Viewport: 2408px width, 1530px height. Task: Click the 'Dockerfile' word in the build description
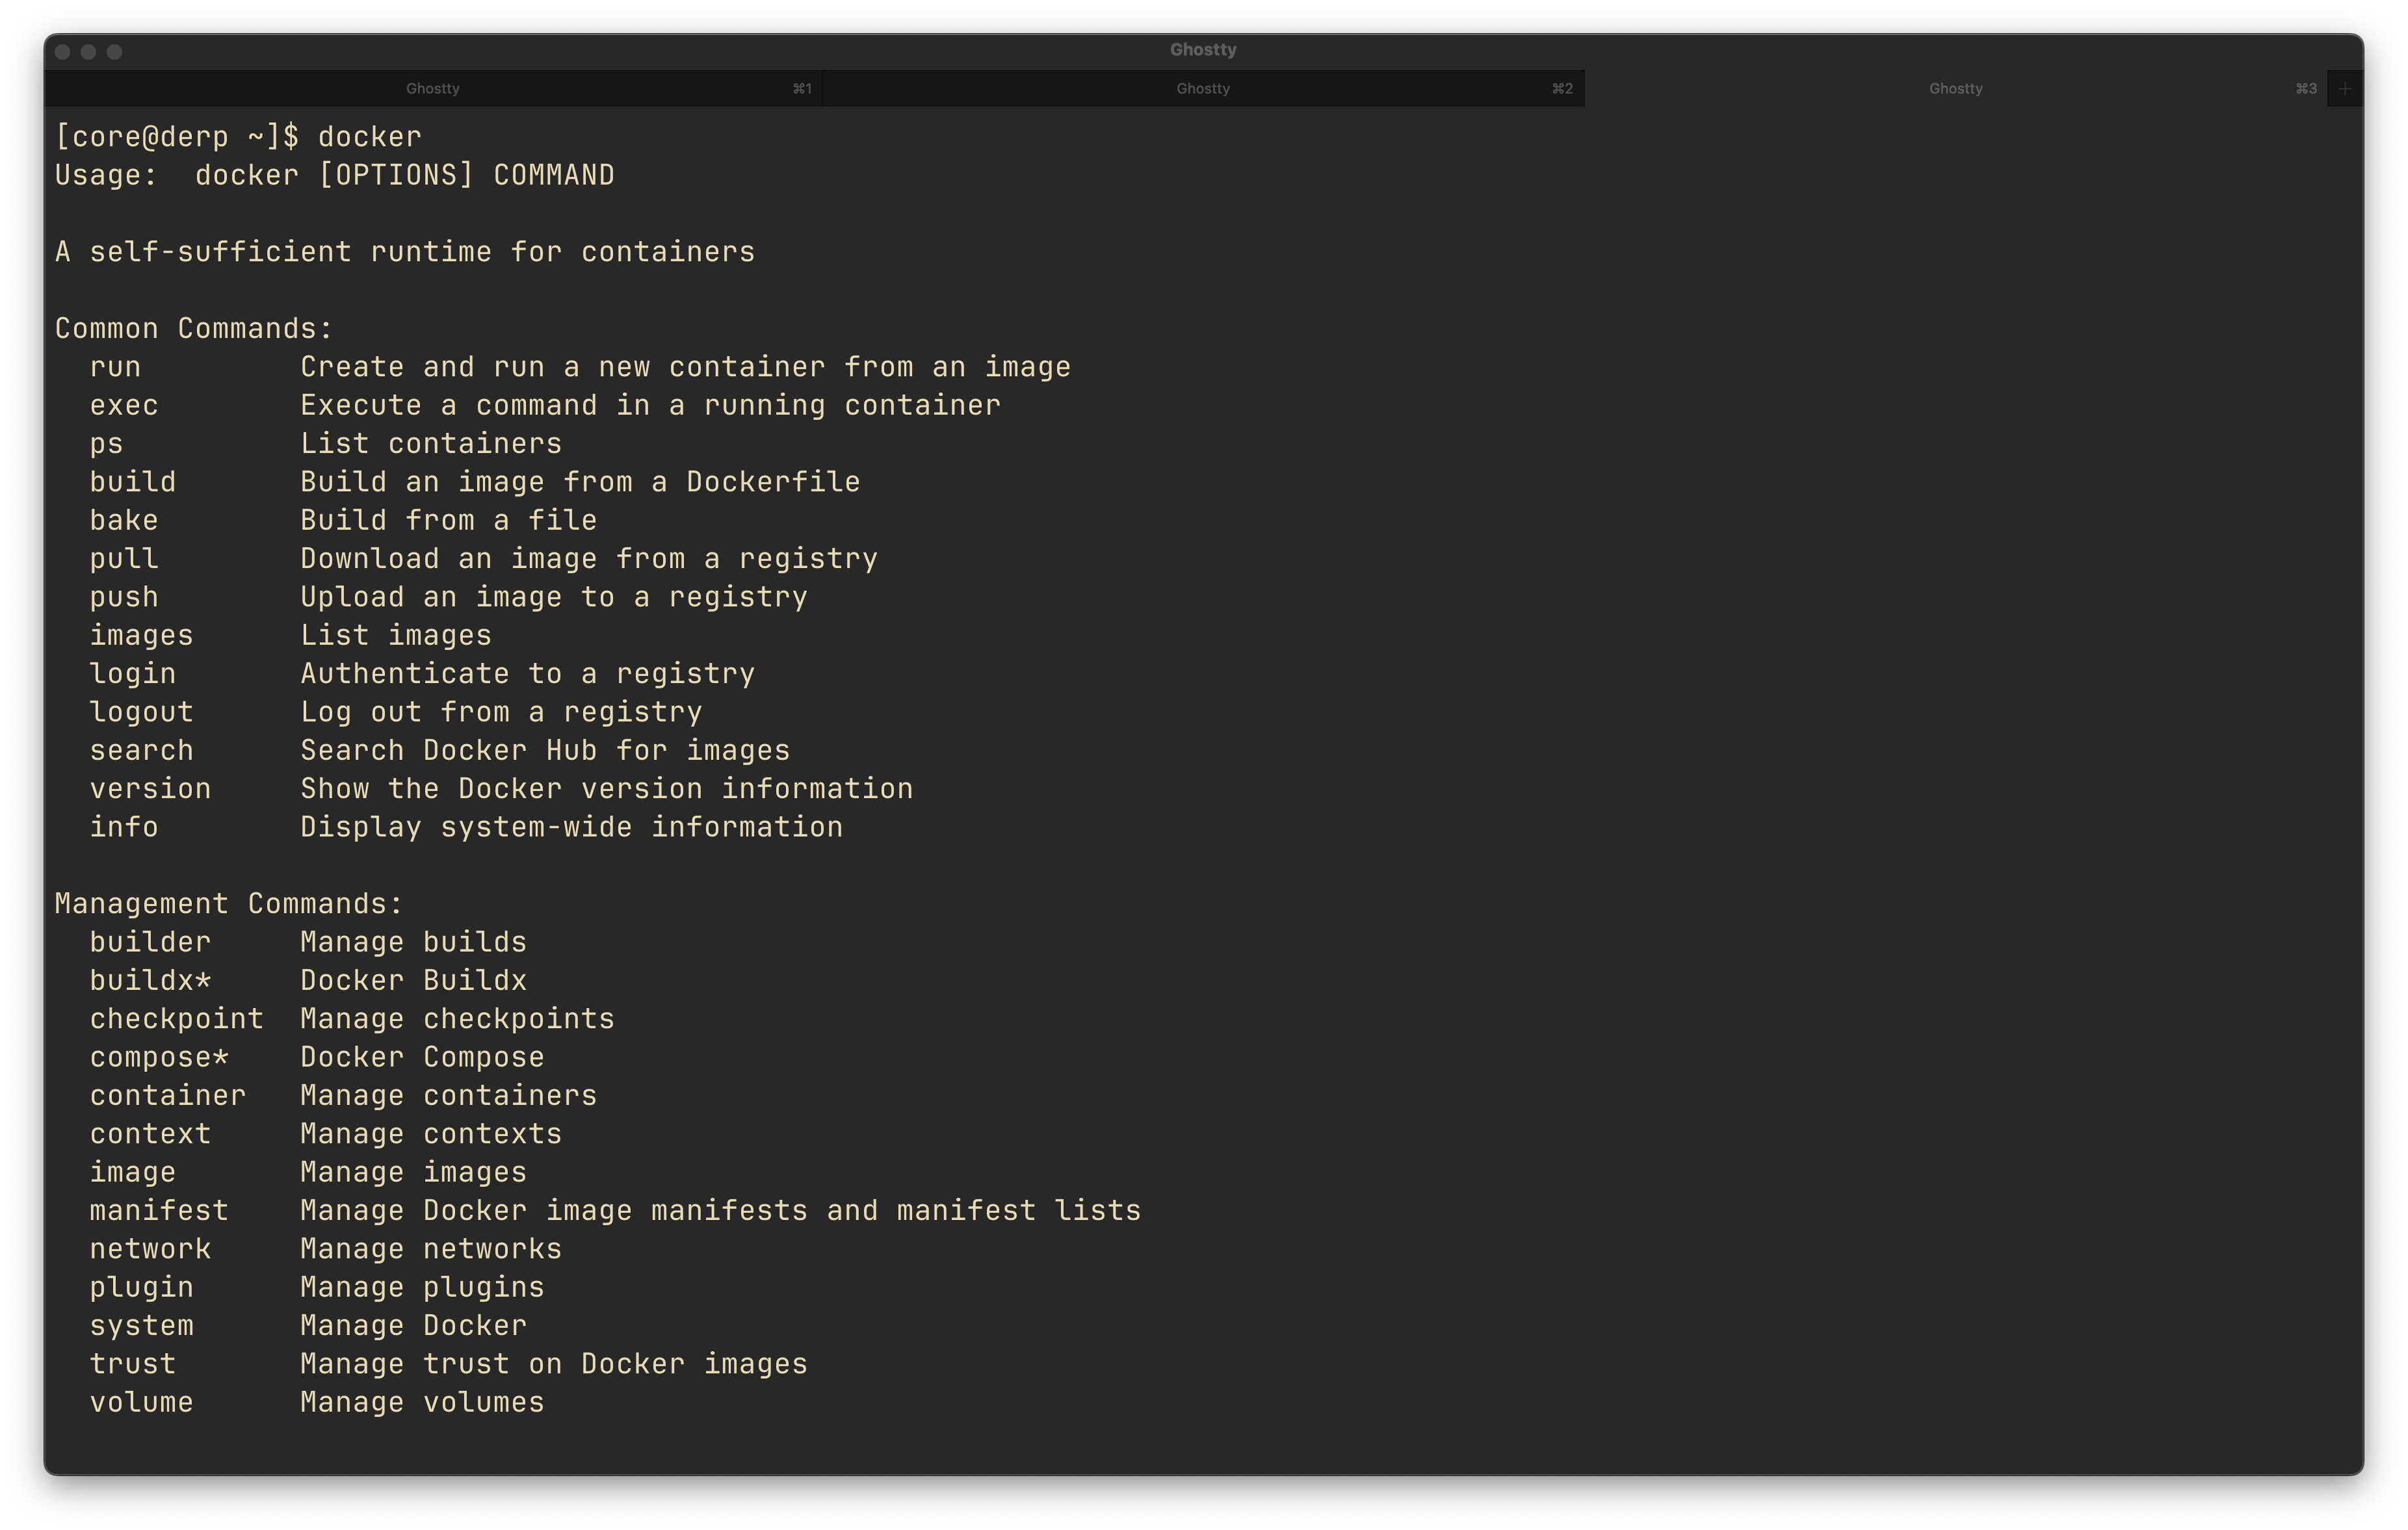coord(772,482)
